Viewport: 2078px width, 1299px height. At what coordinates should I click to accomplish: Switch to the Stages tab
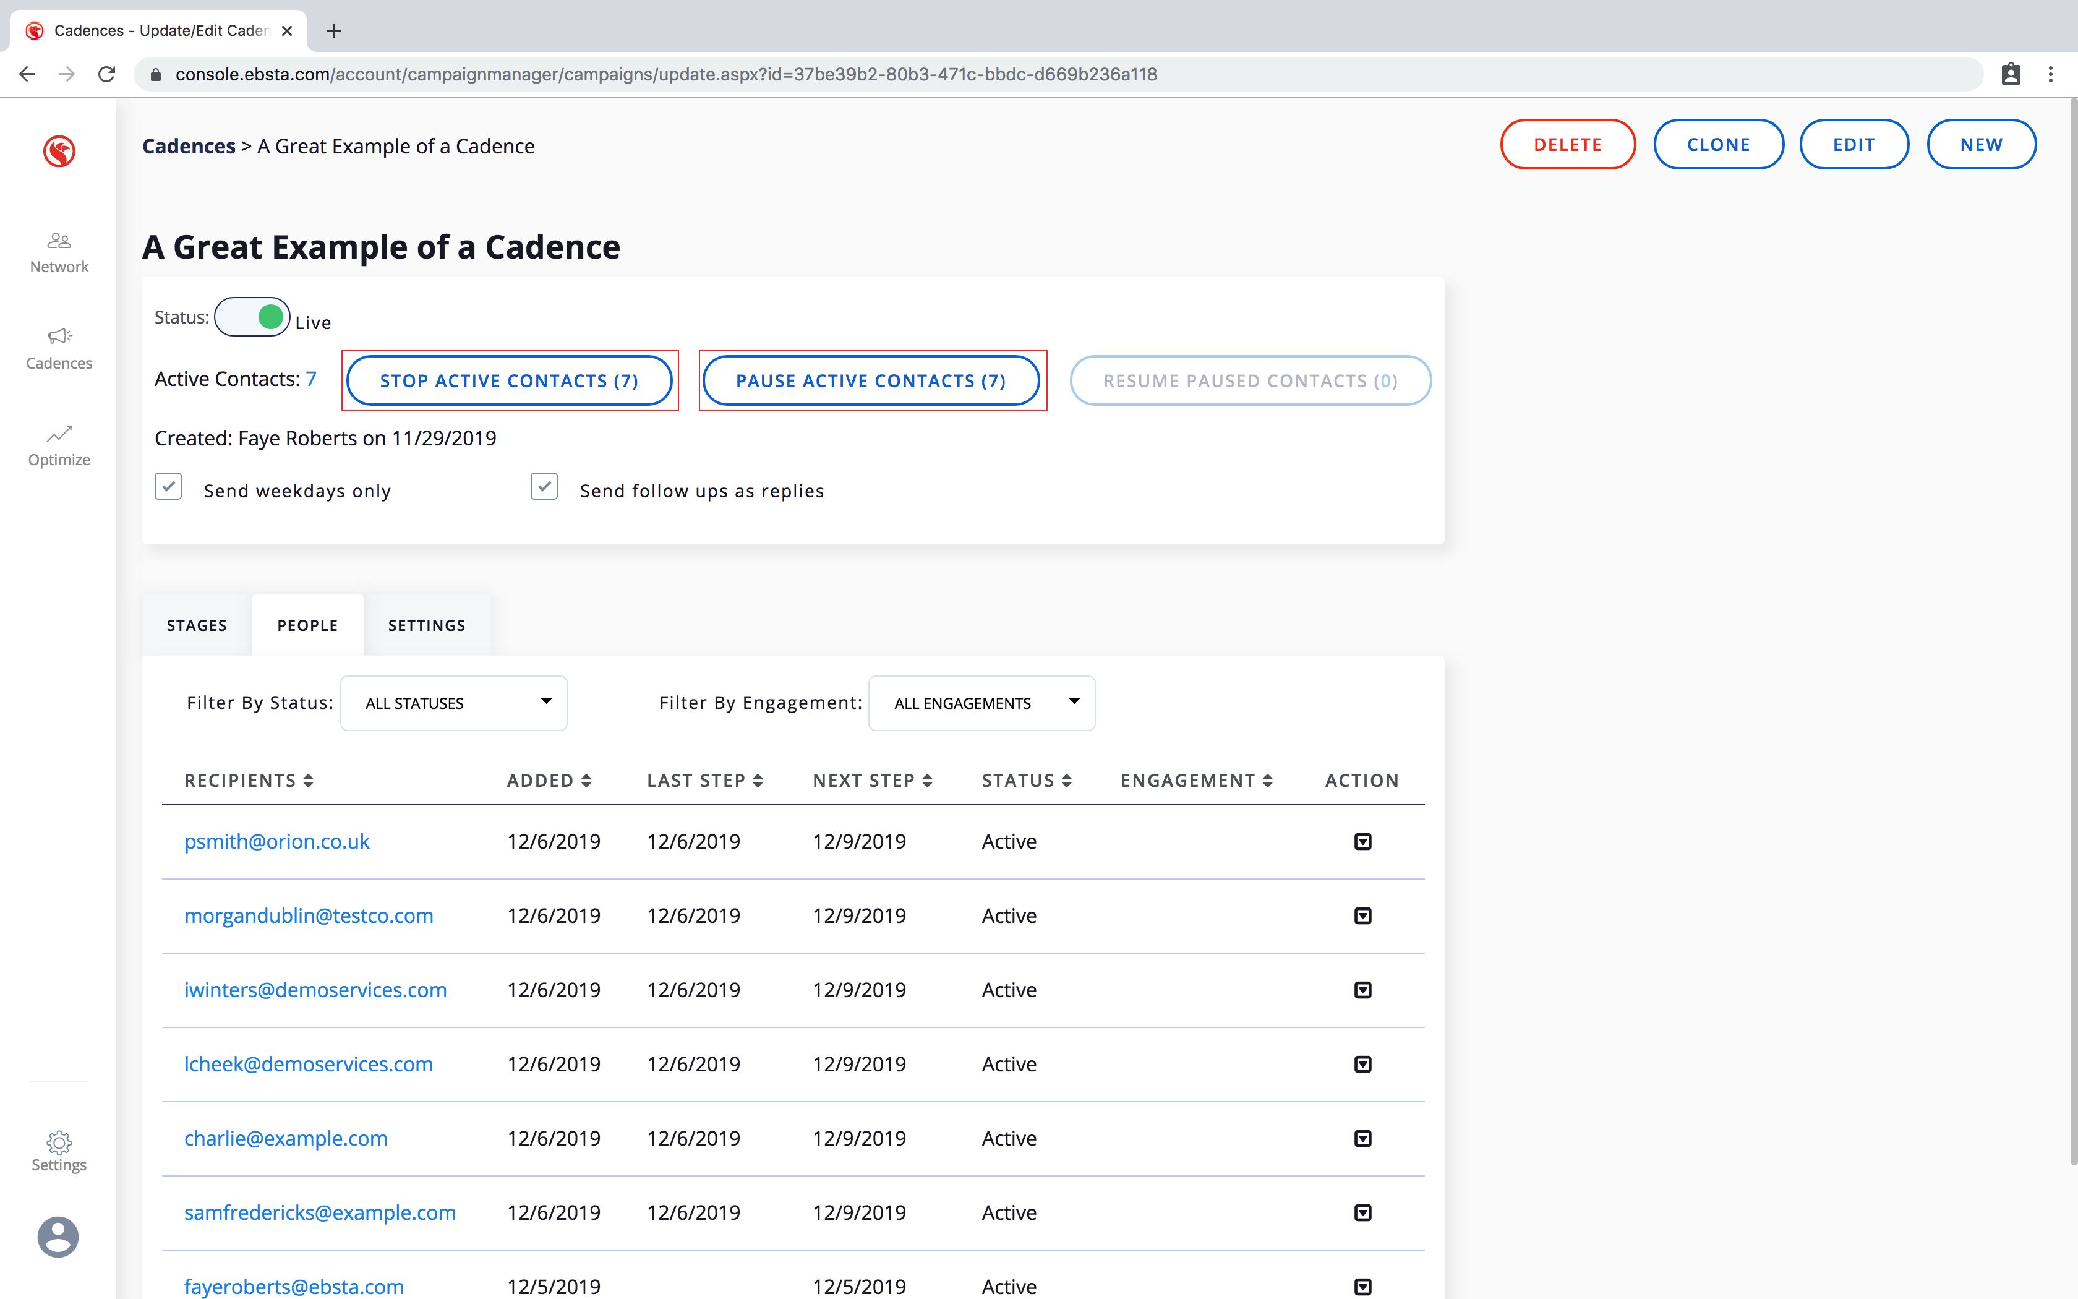coord(197,625)
